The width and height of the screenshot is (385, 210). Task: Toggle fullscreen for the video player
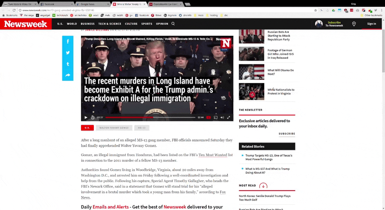pos(229,117)
